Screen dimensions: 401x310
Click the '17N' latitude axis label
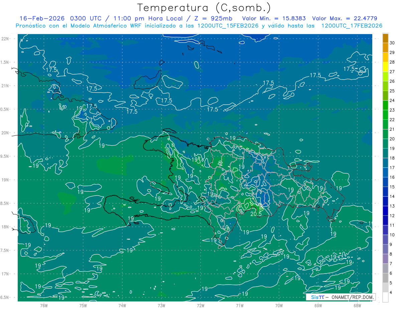[x=6, y=274]
